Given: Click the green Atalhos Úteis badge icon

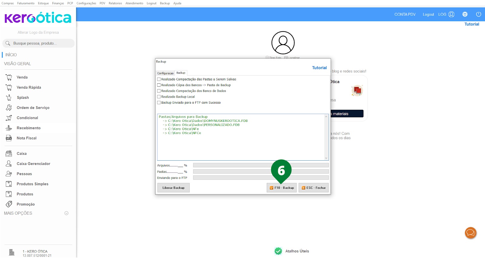Looking at the screenshot, I should click(x=278, y=251).
